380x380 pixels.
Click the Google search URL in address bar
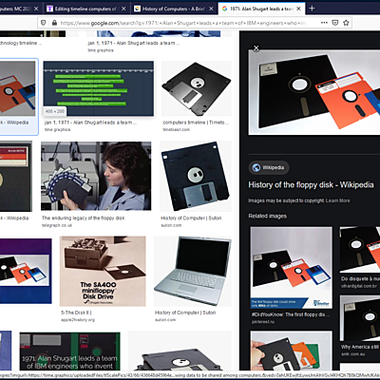pos(183,23)
